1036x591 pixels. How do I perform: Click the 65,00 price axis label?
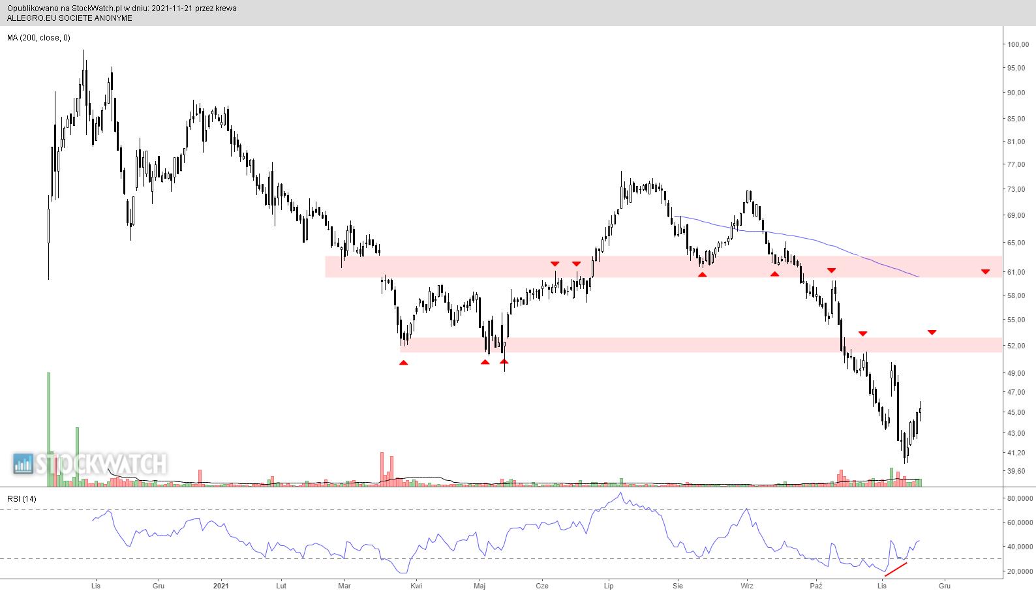[1018, 243]
